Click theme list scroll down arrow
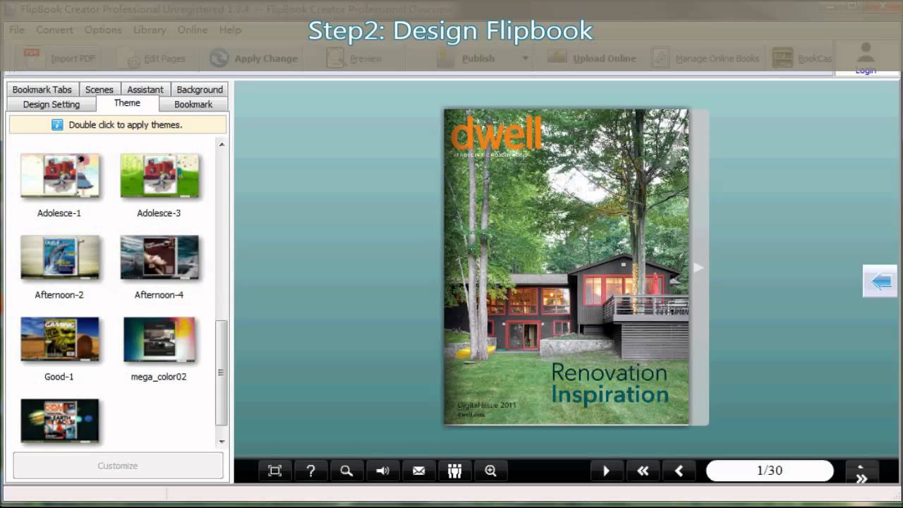The image size is (903, 508). tap(222, 442)
